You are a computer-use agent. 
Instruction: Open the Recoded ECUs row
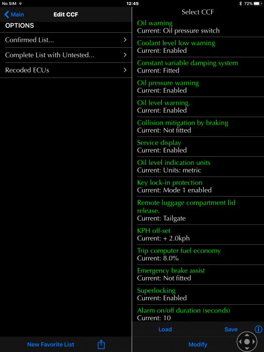66,70
